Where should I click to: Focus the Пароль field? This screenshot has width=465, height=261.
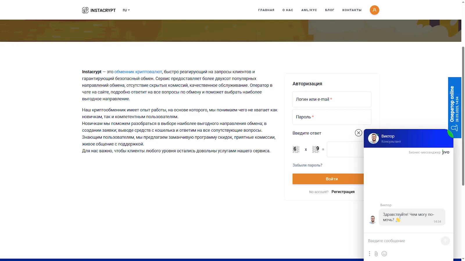pos(332,117)
